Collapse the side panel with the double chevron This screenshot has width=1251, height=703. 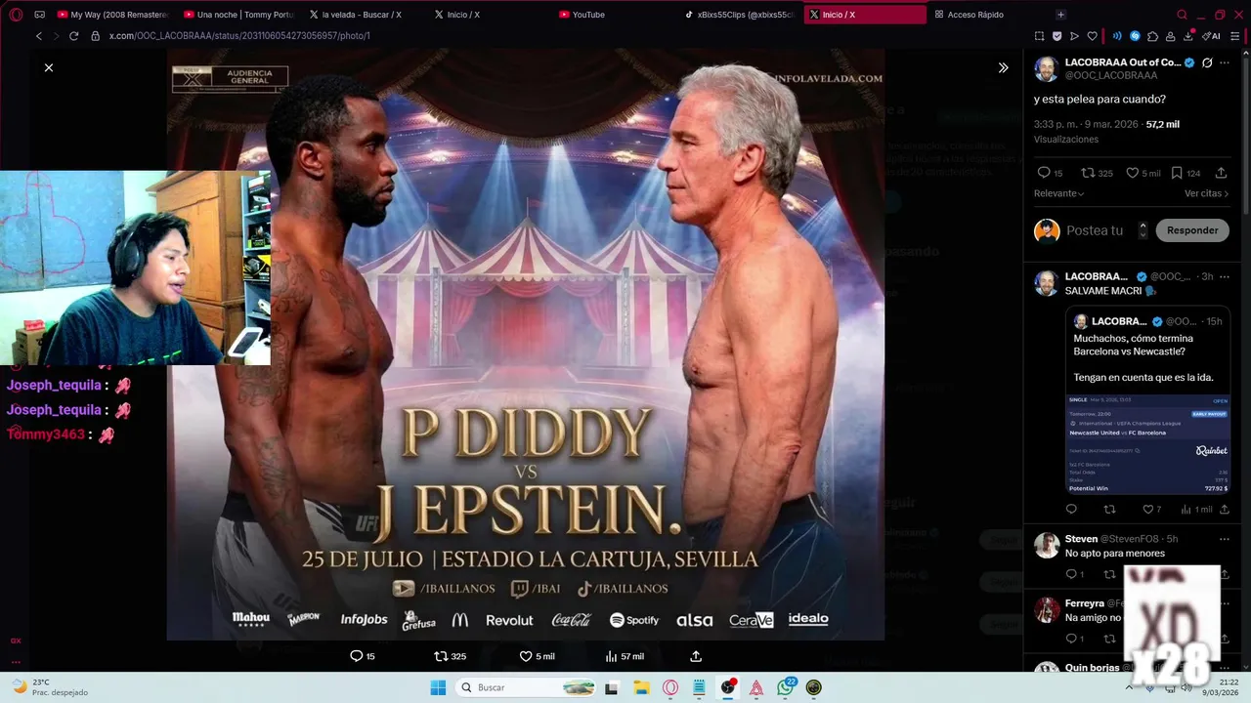1003,67
